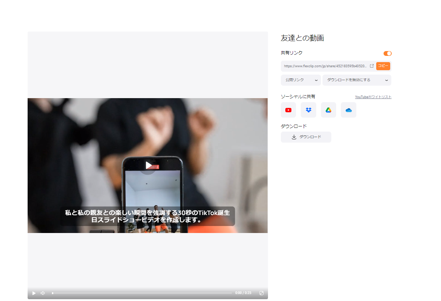Screen dimensions: 441x301
Task: Click the Japanese subtitle caption on video
Action: click(148, 216)
